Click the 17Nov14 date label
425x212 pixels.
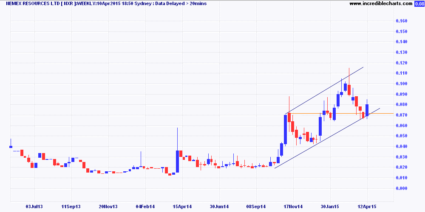pos(293,207)
